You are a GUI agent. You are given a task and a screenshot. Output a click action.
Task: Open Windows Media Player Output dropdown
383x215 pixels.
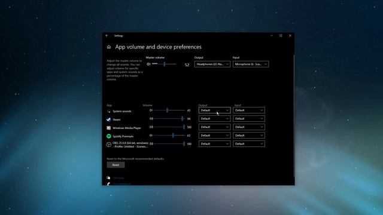click(x=214, y=127)
